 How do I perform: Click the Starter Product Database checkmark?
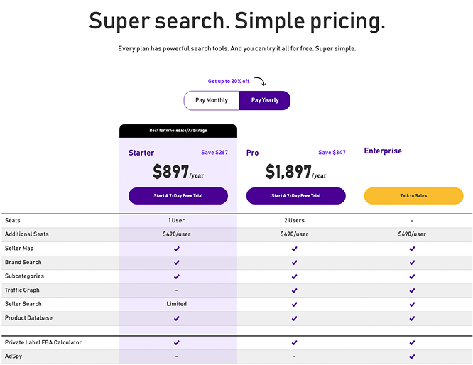(x=177, y=318)
